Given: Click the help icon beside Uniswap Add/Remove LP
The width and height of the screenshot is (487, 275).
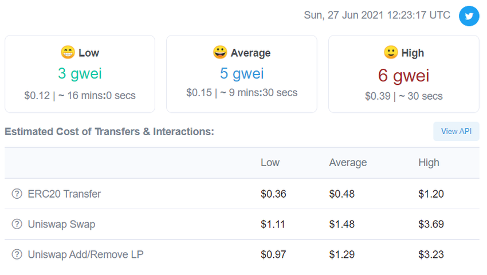Looking at the screenshot, I should point(17,254).
